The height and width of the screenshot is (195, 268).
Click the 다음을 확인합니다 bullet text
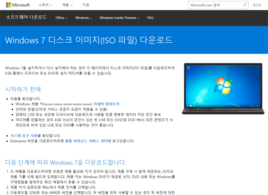[25, 98]
